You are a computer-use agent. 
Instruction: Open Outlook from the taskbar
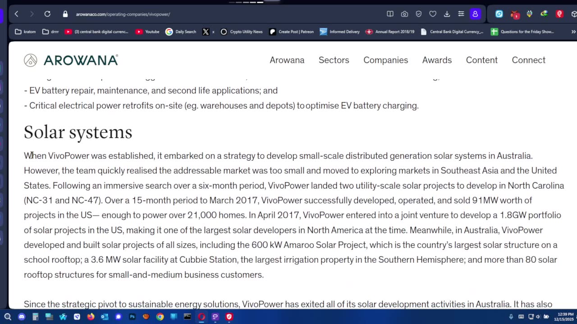point(105,317)
